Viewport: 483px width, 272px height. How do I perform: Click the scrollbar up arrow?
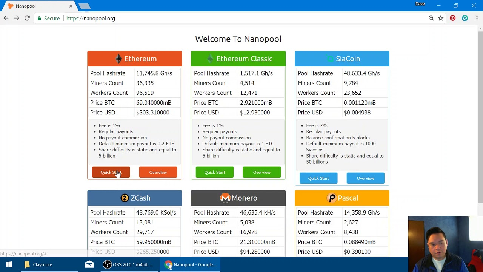[480, 28]
